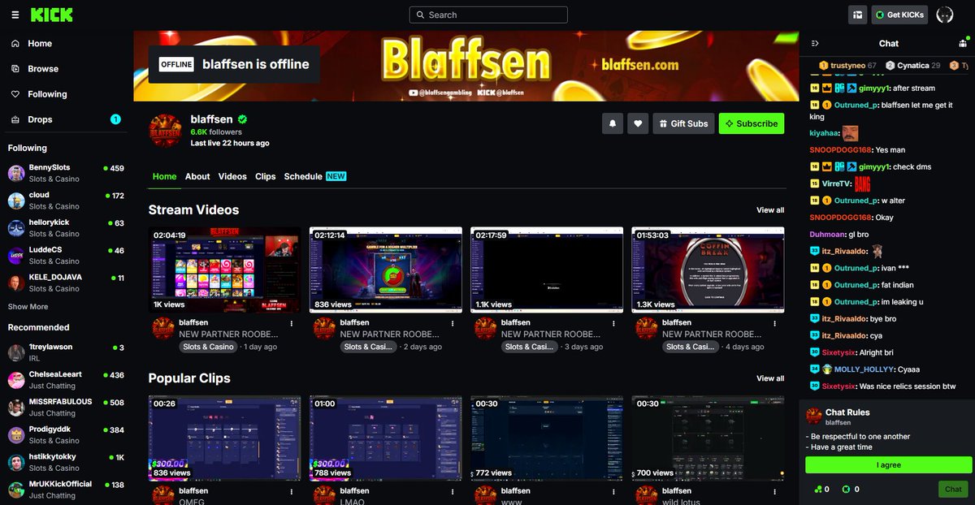This screenshot has width=975, height=505.
Task: Click Cynatica in the chat leaderboard
Action: click(912, 66)
